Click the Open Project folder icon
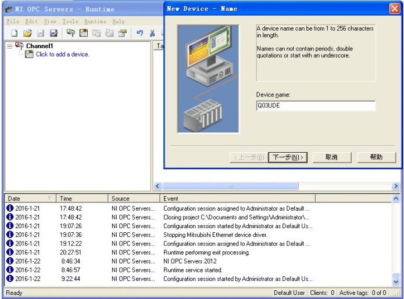Screen dimensions: 404x299 [27, 33]
